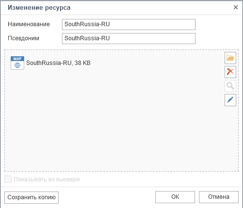Click the magnifier preview icon
The image size is (243, 208).
(230, 86)
